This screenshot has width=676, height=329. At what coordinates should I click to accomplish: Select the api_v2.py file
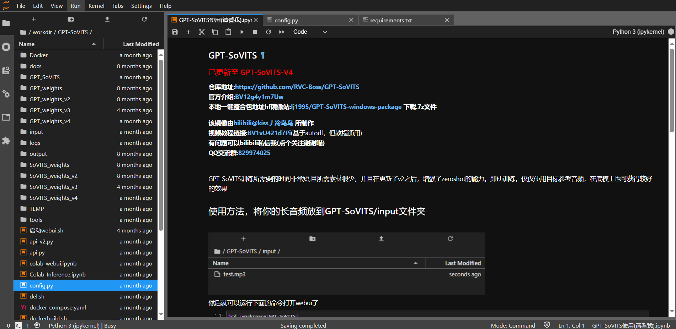(x=85, y=242)
